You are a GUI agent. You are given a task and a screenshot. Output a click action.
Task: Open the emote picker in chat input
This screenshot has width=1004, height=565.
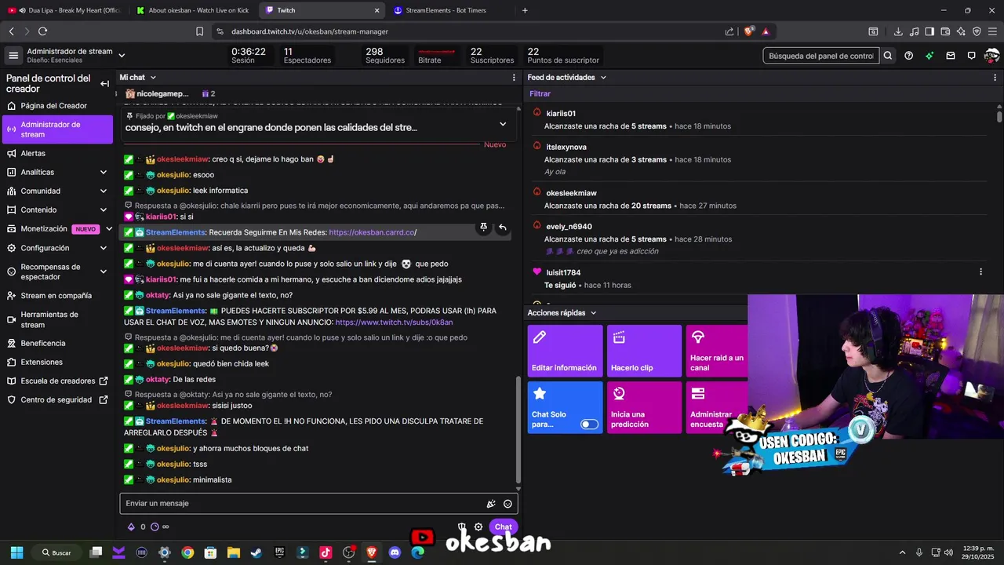[507, 504]
